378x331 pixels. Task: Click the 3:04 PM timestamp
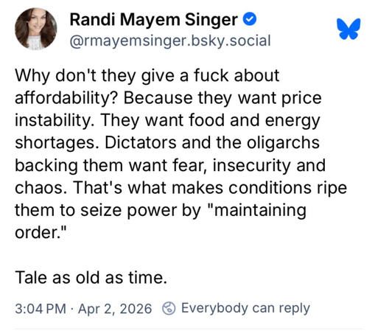point(41,309)
